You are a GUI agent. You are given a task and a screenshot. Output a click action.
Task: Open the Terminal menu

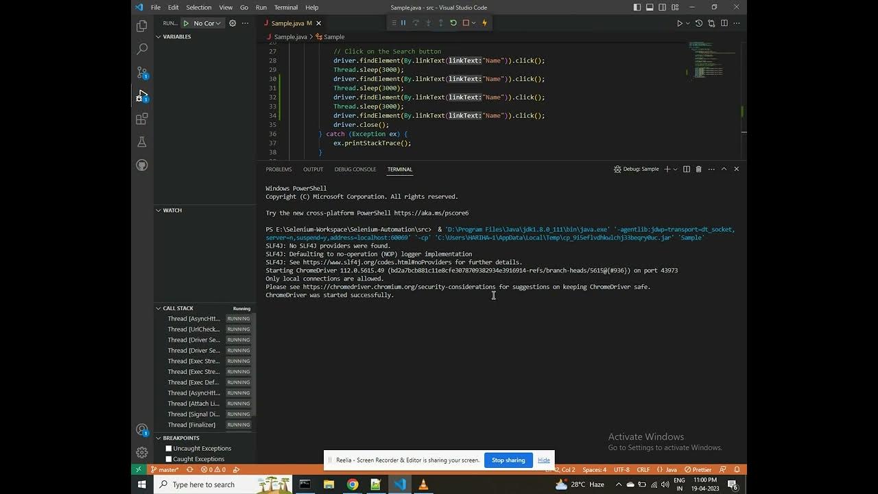click(x=286, y=8)
